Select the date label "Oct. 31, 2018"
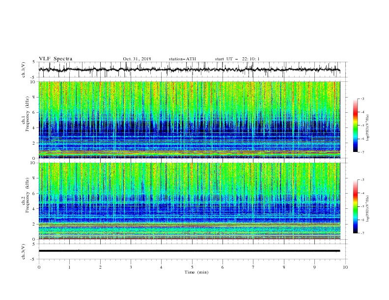This screenshot has height=300, width=389. click(137, 59)
